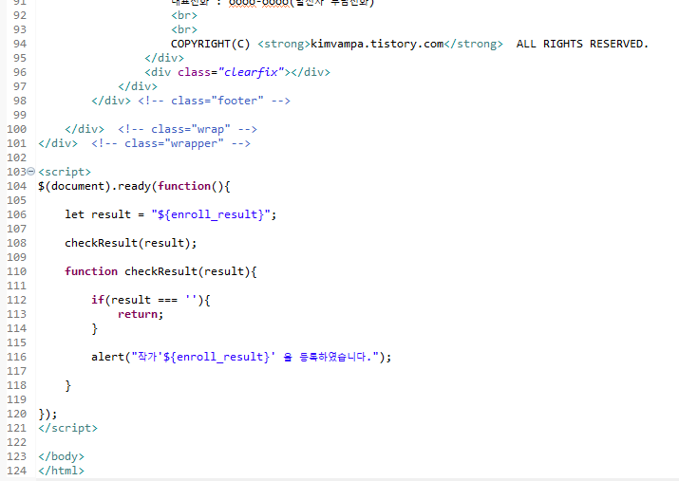Collapse the script block fold marker at line 103
The image size is (679, 481).
[x=30, y=172]
